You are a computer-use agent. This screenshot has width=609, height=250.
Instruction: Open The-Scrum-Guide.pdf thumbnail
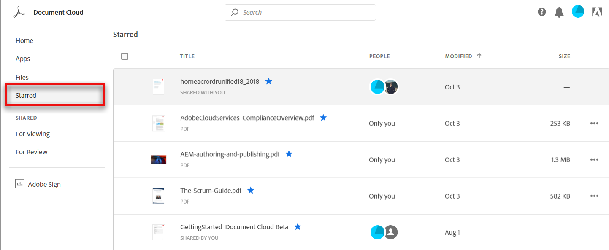158,196
